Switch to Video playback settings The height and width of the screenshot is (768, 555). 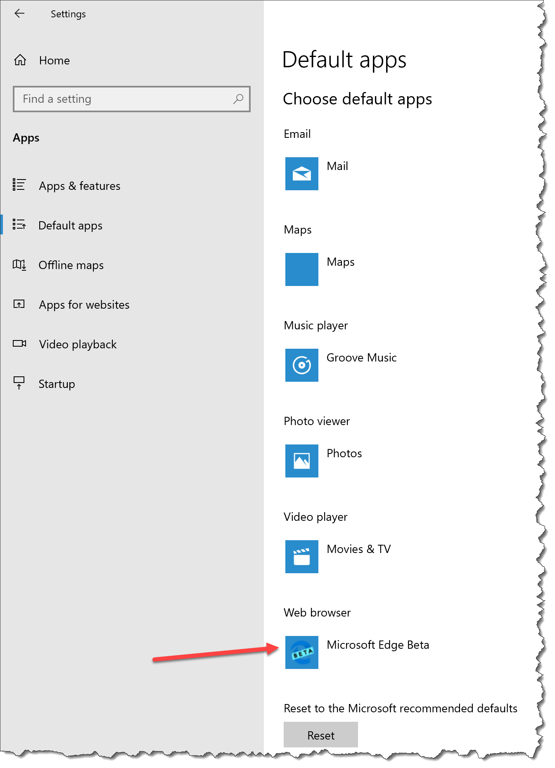(x=78, y=345)
